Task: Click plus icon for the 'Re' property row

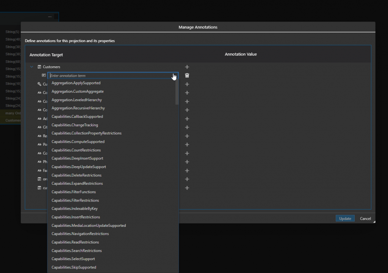Action: [187, 136]
